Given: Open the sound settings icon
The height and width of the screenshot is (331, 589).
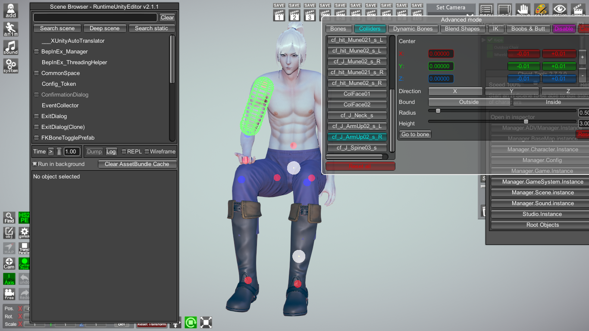Looking at the screenshot, I should (11, 48).
